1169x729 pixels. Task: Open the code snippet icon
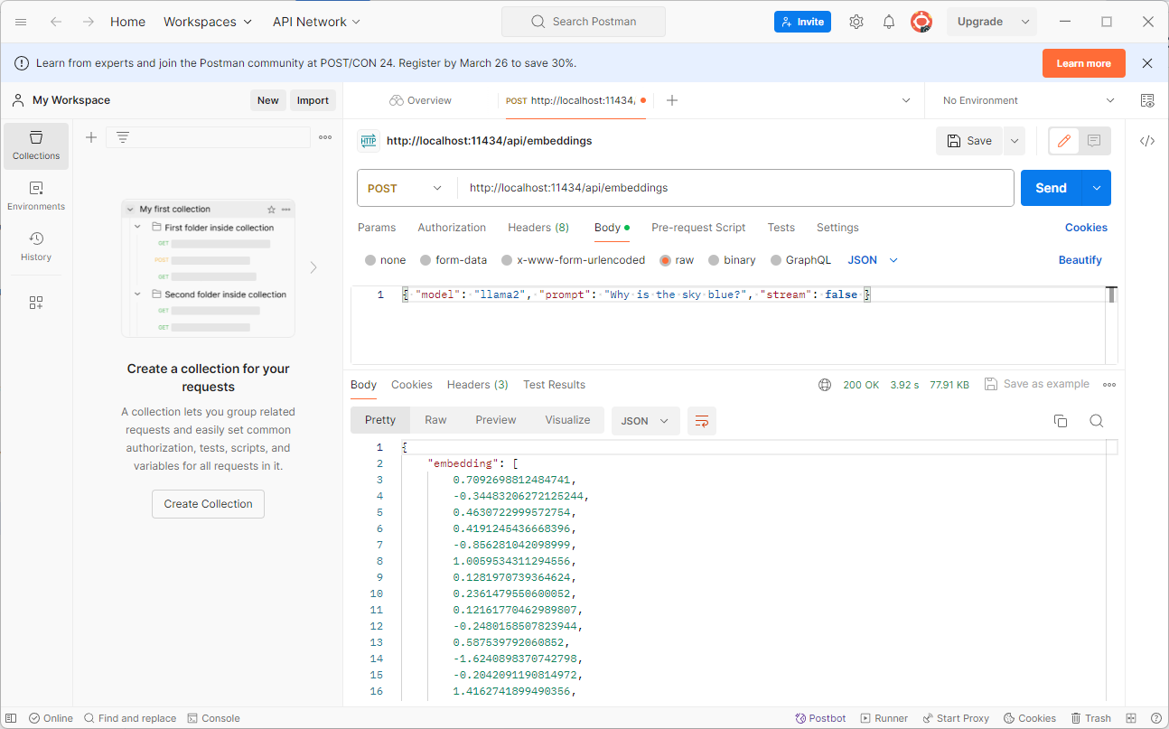(x=1147, y=141)
